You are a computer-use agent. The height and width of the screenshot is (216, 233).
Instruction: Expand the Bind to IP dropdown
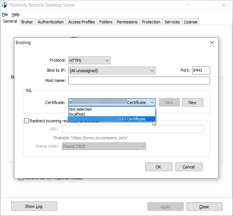112,70
